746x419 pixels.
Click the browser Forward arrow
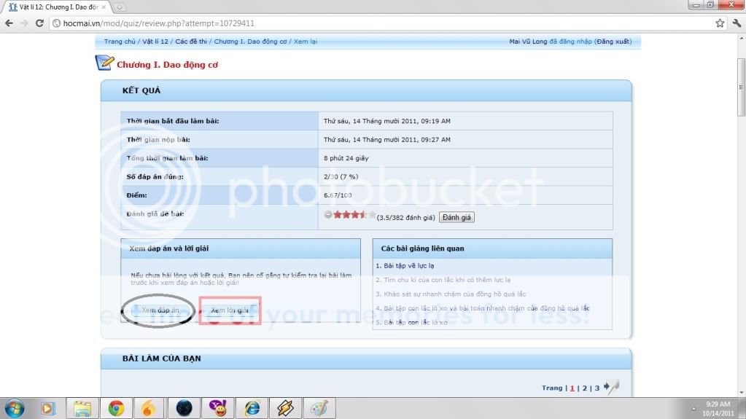click(24, 23)
